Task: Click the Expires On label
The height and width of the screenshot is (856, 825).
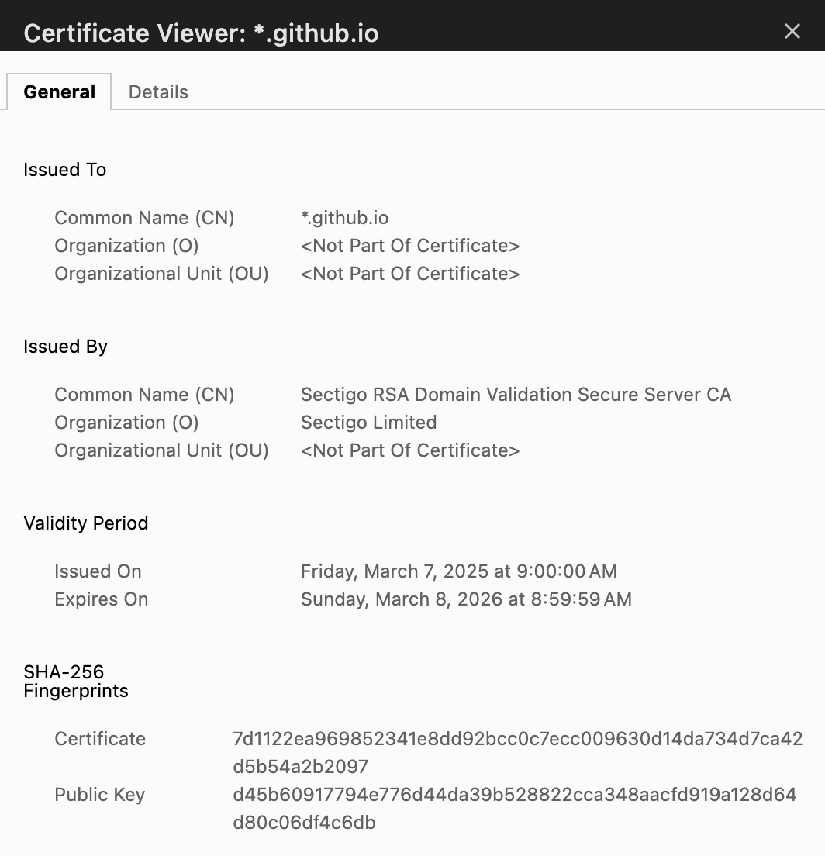Action: 102,599
